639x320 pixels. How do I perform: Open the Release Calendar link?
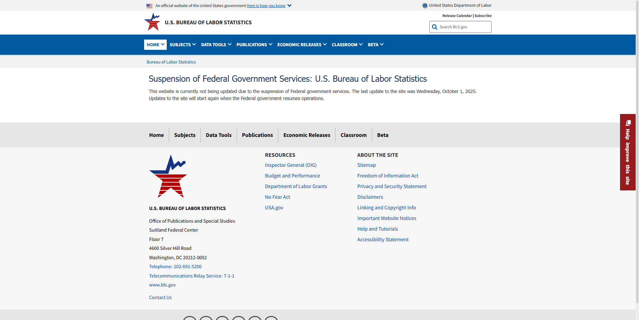coord(457,16)
